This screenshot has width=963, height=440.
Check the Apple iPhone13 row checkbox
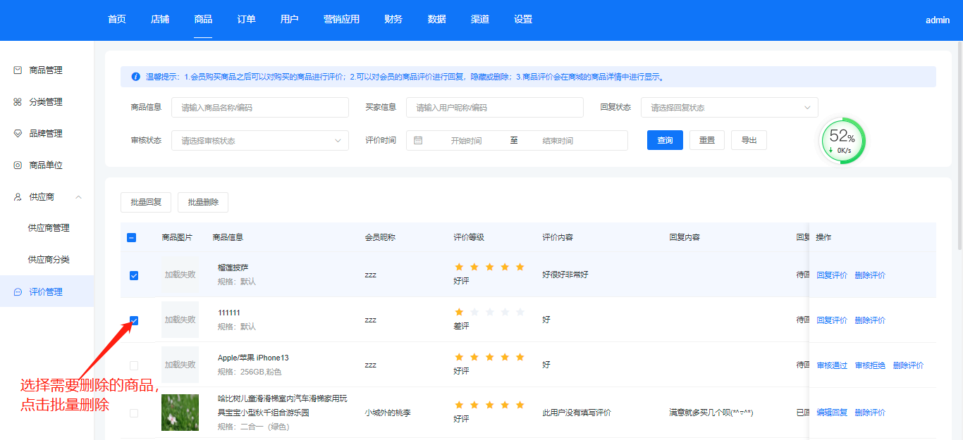tap(134, 365)
